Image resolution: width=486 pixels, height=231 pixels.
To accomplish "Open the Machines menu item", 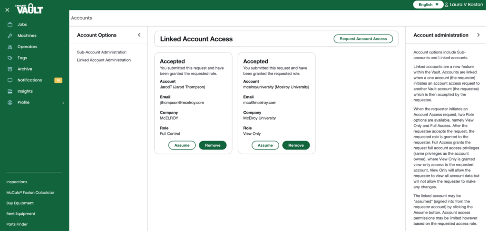I will [x=27, y=36].
